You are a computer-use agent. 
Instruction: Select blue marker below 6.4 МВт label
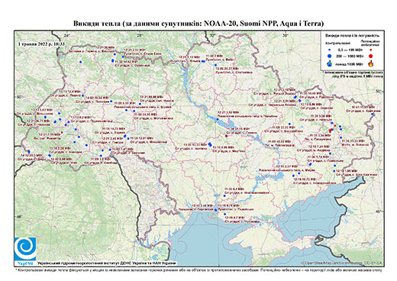[224, 195]
